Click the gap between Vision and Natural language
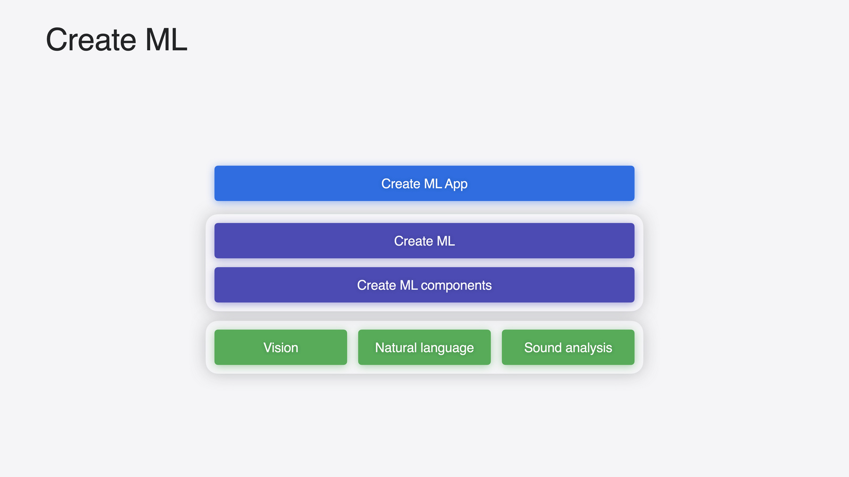 click(352, 347)
